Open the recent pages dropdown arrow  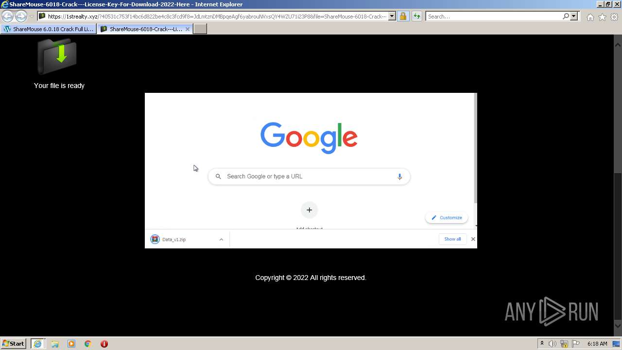click(32, 17)
